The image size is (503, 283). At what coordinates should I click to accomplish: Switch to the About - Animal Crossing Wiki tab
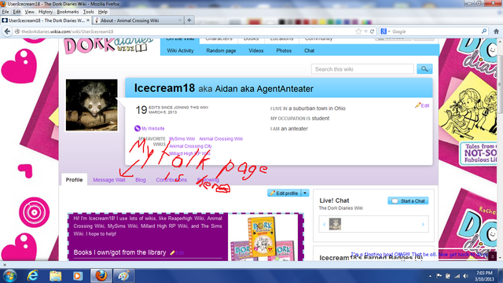click(138, 20)
